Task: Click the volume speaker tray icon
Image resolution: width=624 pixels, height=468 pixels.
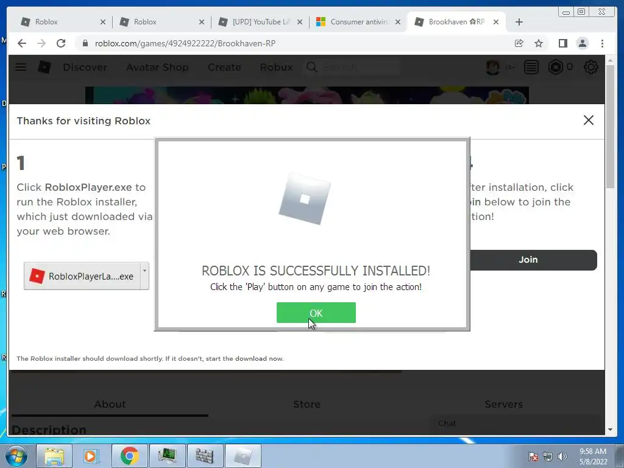Action: click(x=562, y=457)
